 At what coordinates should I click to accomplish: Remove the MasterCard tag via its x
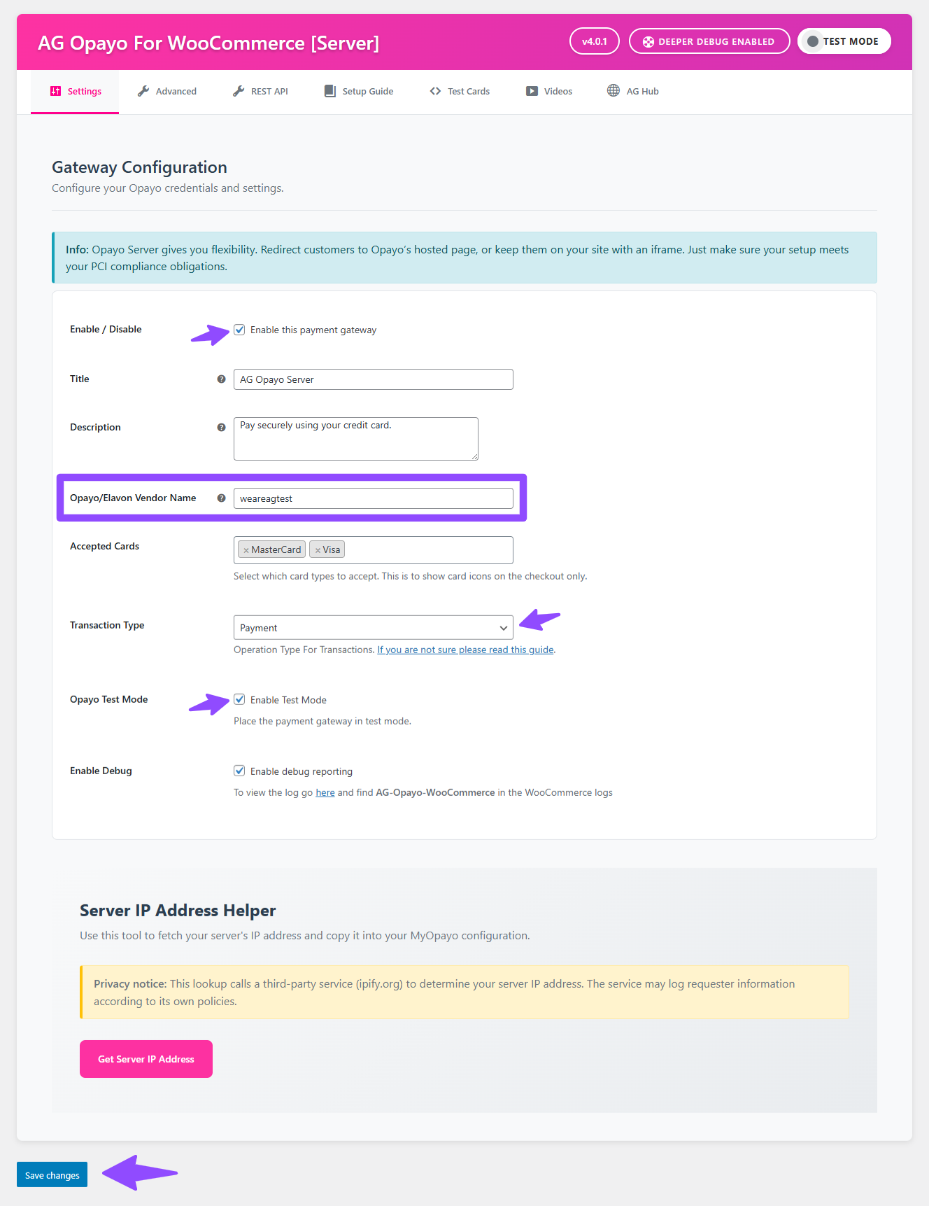pos(246,550)
